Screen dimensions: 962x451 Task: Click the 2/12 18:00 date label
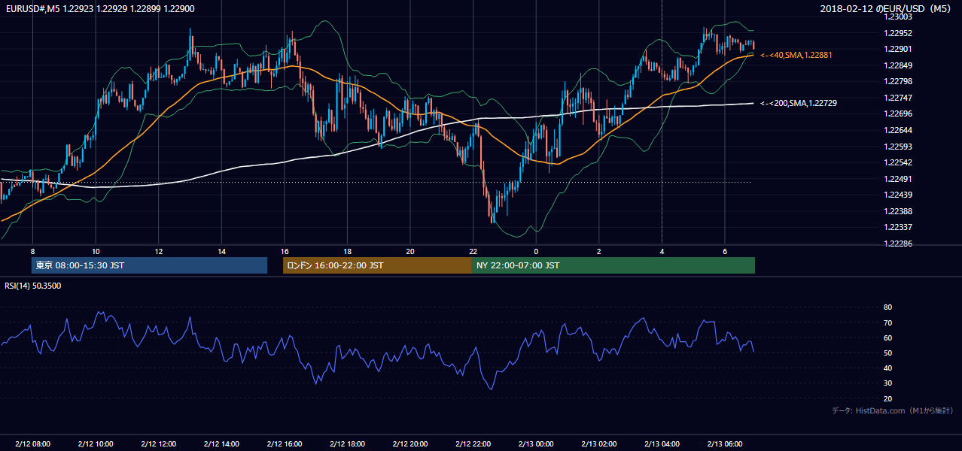347,444
